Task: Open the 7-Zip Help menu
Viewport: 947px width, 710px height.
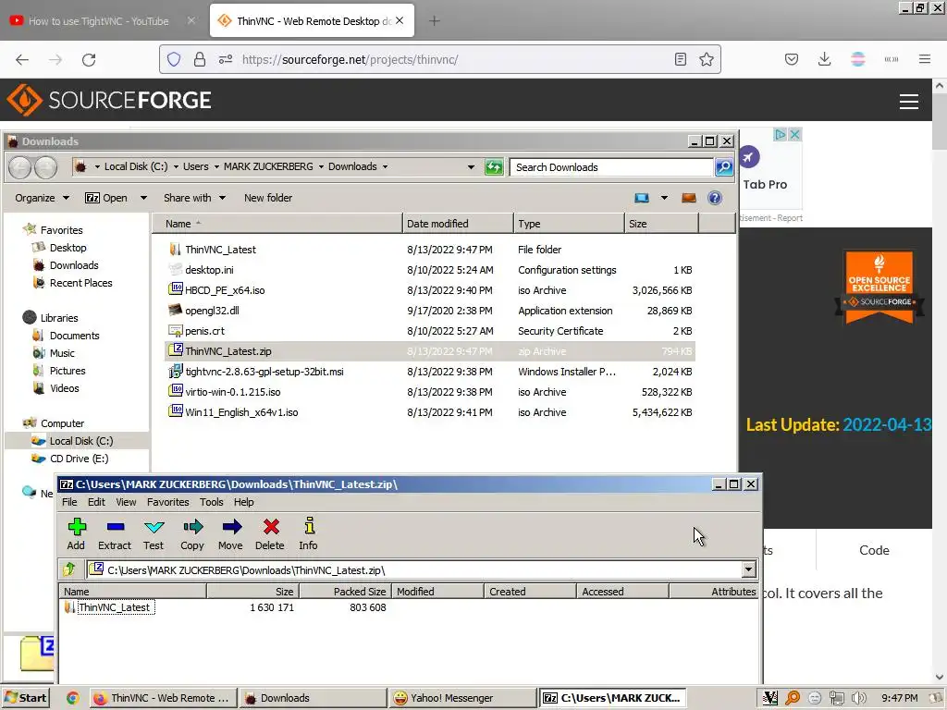Action: pos(244,502)
